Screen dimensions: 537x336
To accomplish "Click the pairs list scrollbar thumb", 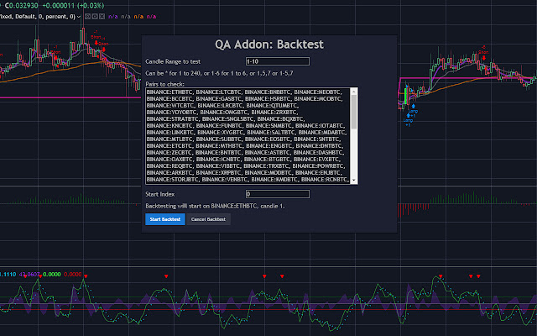I will 354,112.
